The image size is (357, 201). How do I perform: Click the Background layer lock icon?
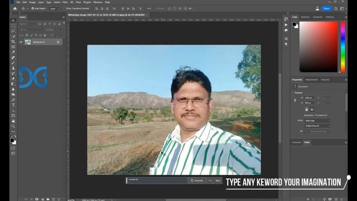pos(58,42)
